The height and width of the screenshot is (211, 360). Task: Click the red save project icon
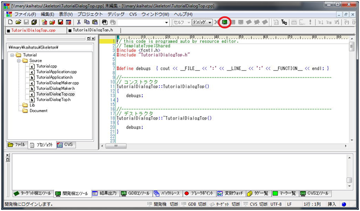point(60,22)
